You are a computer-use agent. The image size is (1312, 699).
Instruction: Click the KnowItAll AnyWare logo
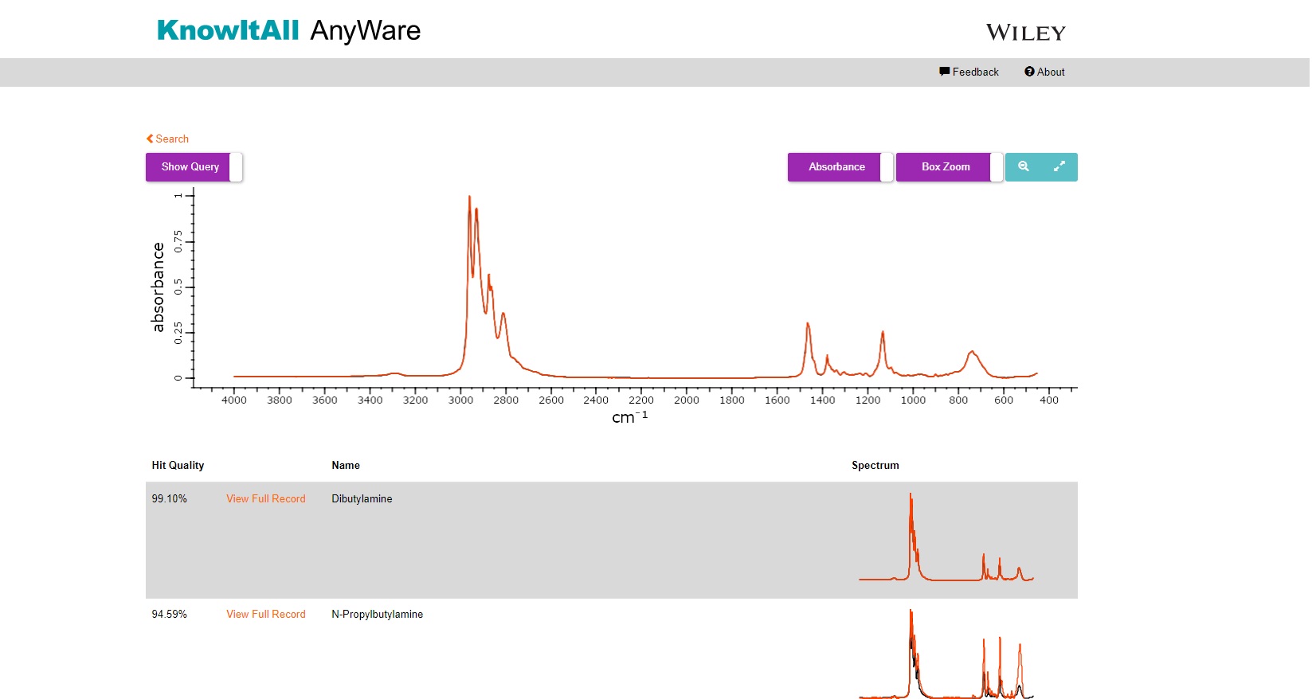coord(288,30)
